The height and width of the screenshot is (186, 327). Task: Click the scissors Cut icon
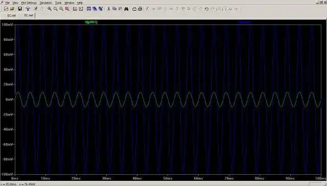coord(108,9)
